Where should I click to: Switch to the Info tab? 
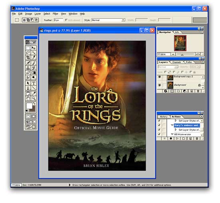[177, 32]
